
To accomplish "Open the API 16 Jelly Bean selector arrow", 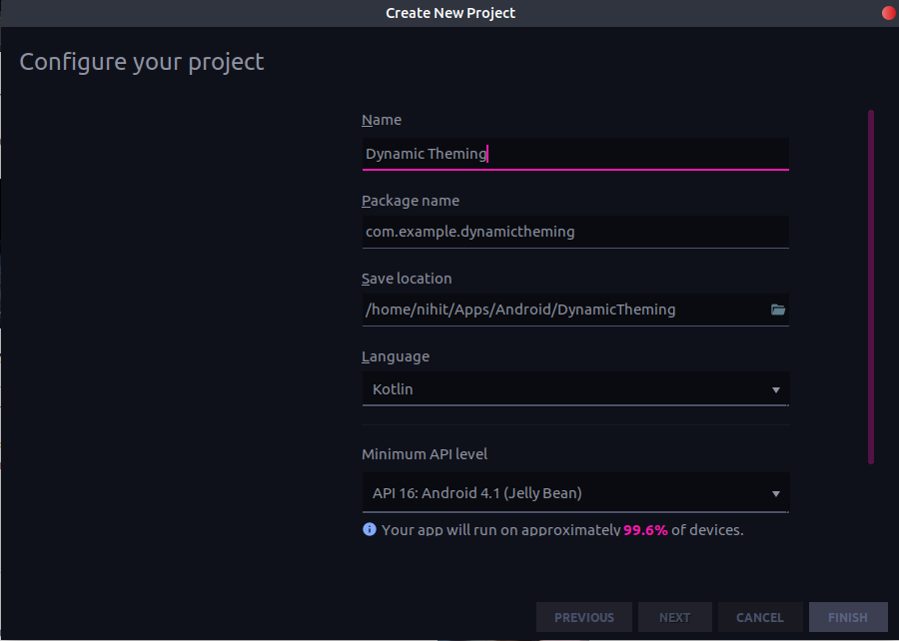I will pyautogui.click(x=776, y=492).
